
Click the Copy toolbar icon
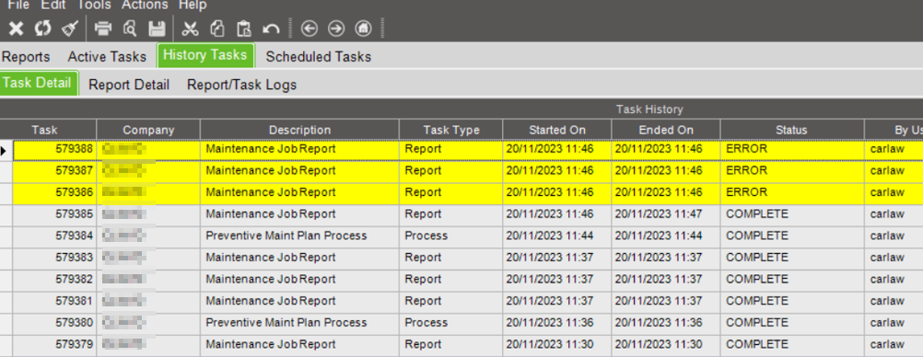click(x=217, y=29)
